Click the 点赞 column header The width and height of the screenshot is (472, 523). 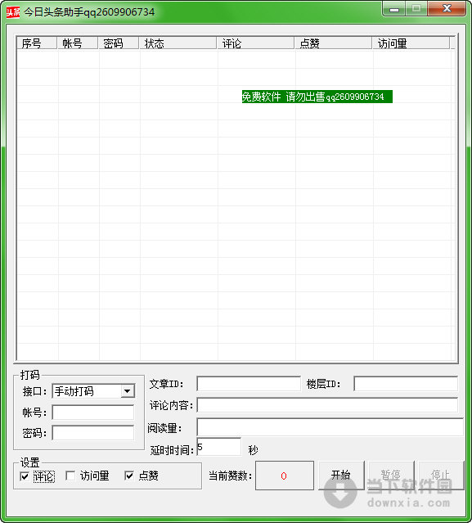pos(333,43)
